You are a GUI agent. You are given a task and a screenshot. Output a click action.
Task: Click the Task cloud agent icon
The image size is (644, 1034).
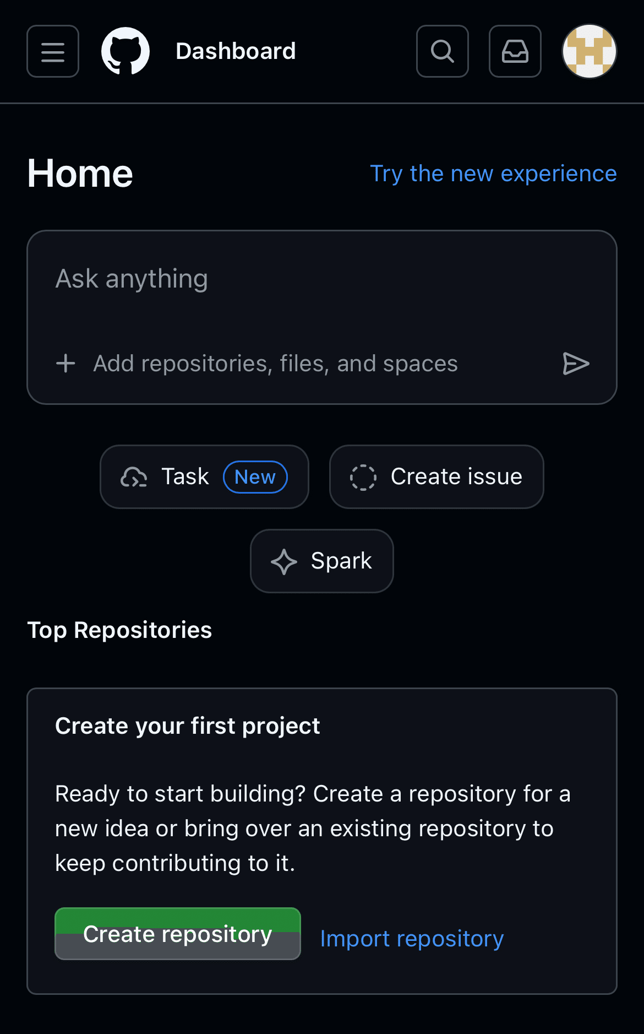pos(134,477)
